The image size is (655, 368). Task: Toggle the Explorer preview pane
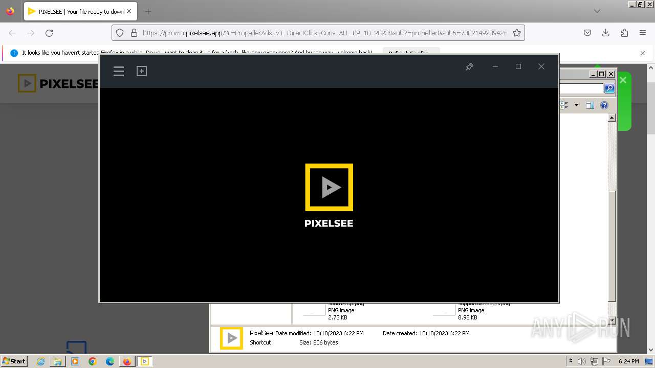point(590,105)
